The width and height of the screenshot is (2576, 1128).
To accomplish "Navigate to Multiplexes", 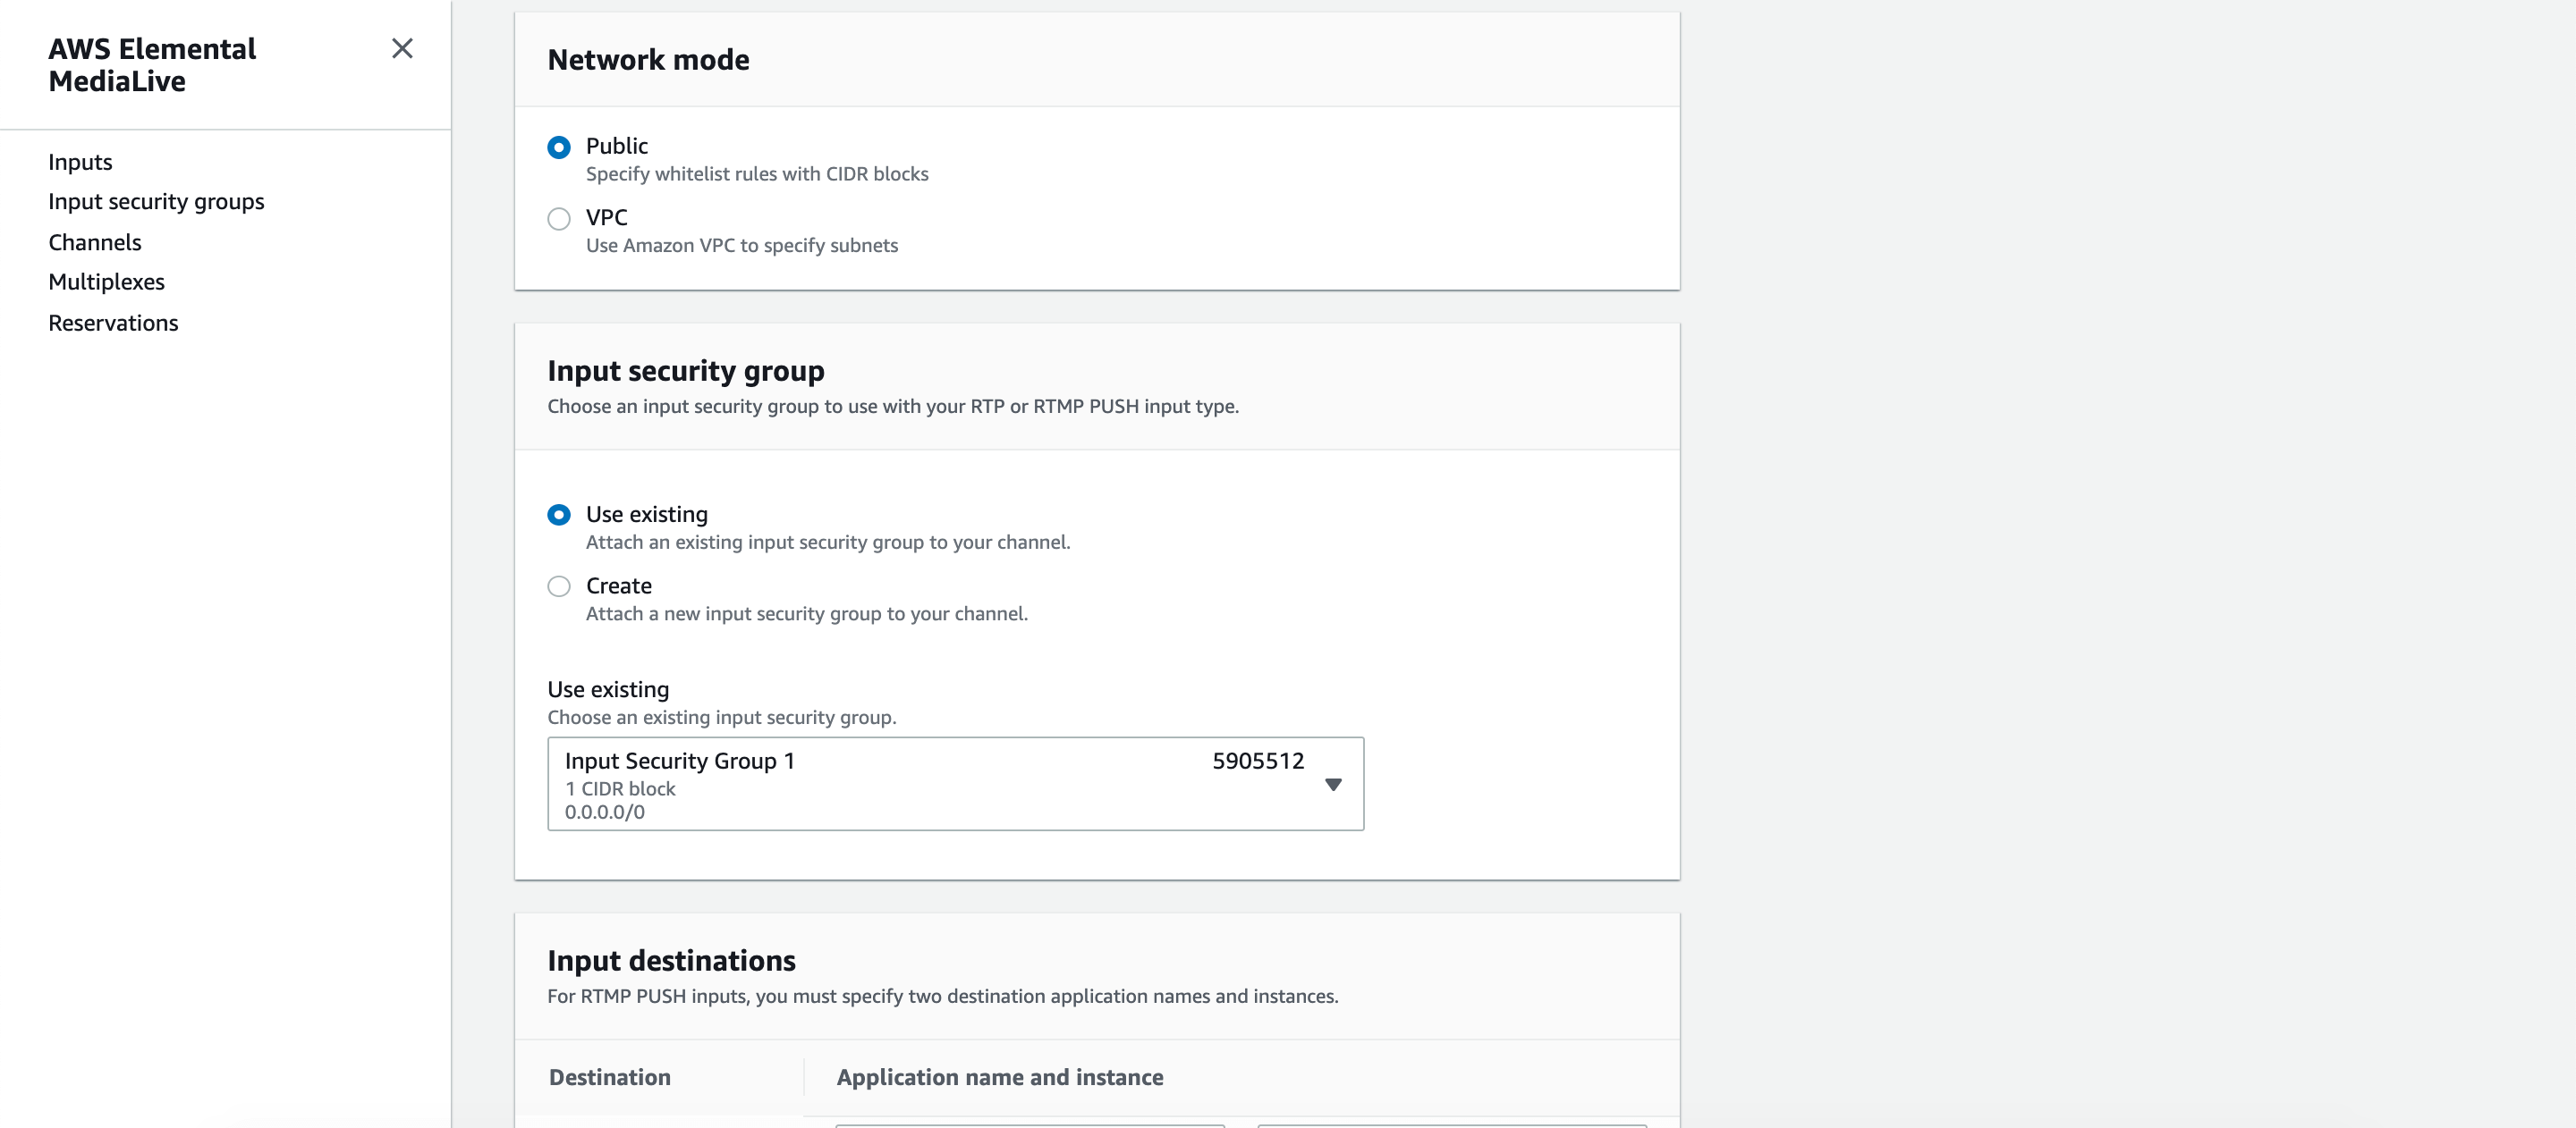I will click(x=106, y=282).
